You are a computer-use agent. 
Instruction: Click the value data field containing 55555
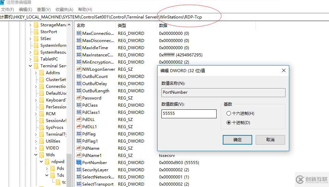[x=189, y=114]
